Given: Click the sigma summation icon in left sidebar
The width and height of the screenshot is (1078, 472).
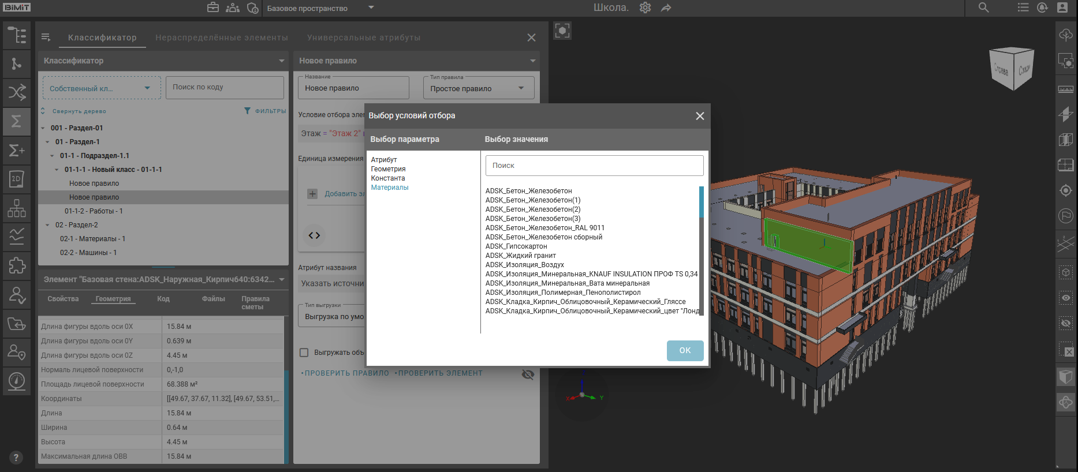Looking at the screenshot, I should pos(16,121).
